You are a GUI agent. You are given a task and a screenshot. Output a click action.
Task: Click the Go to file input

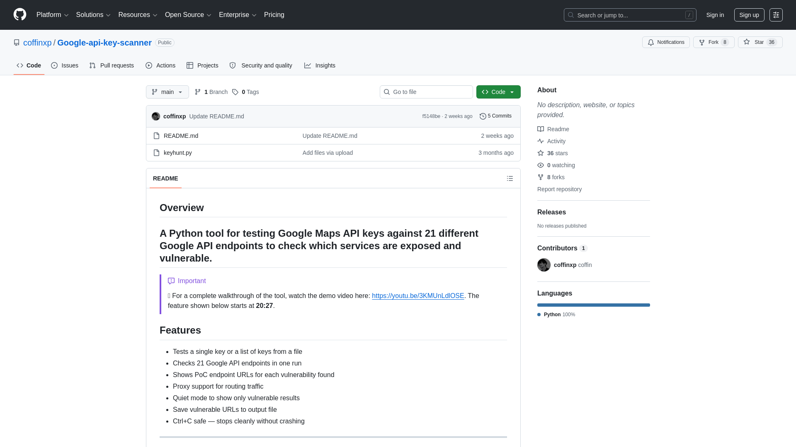pyautogui.click(x=426, y=92)
